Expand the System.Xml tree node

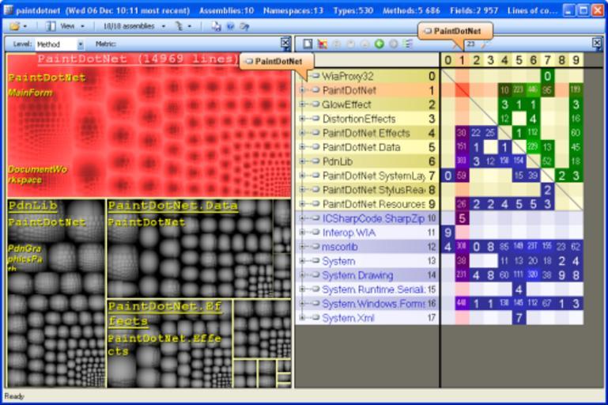(302, 318)
